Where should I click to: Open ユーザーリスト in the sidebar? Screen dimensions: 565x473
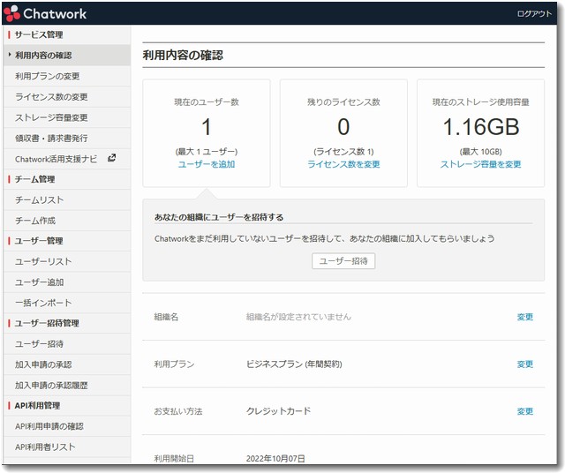67,261
